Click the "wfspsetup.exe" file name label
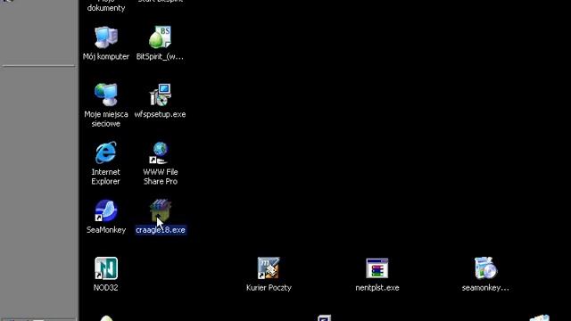Screen dimensions: 571x321 click(x=160, y=114)
